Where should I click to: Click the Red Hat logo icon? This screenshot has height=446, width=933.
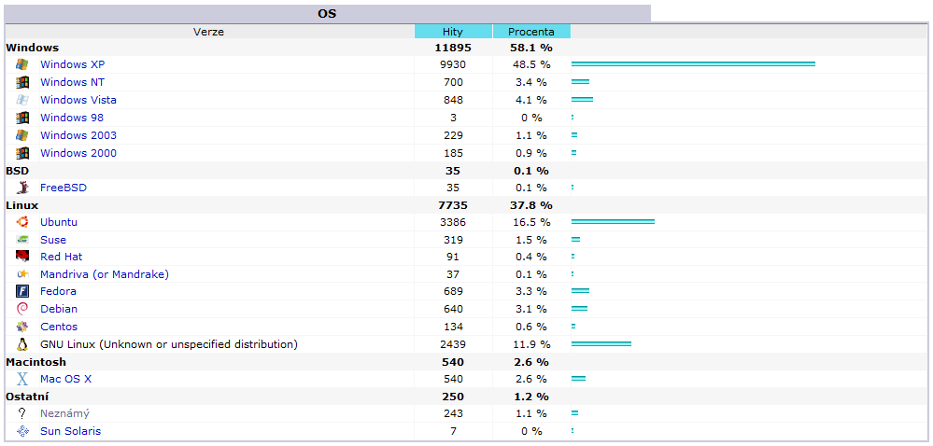(22, 257)
